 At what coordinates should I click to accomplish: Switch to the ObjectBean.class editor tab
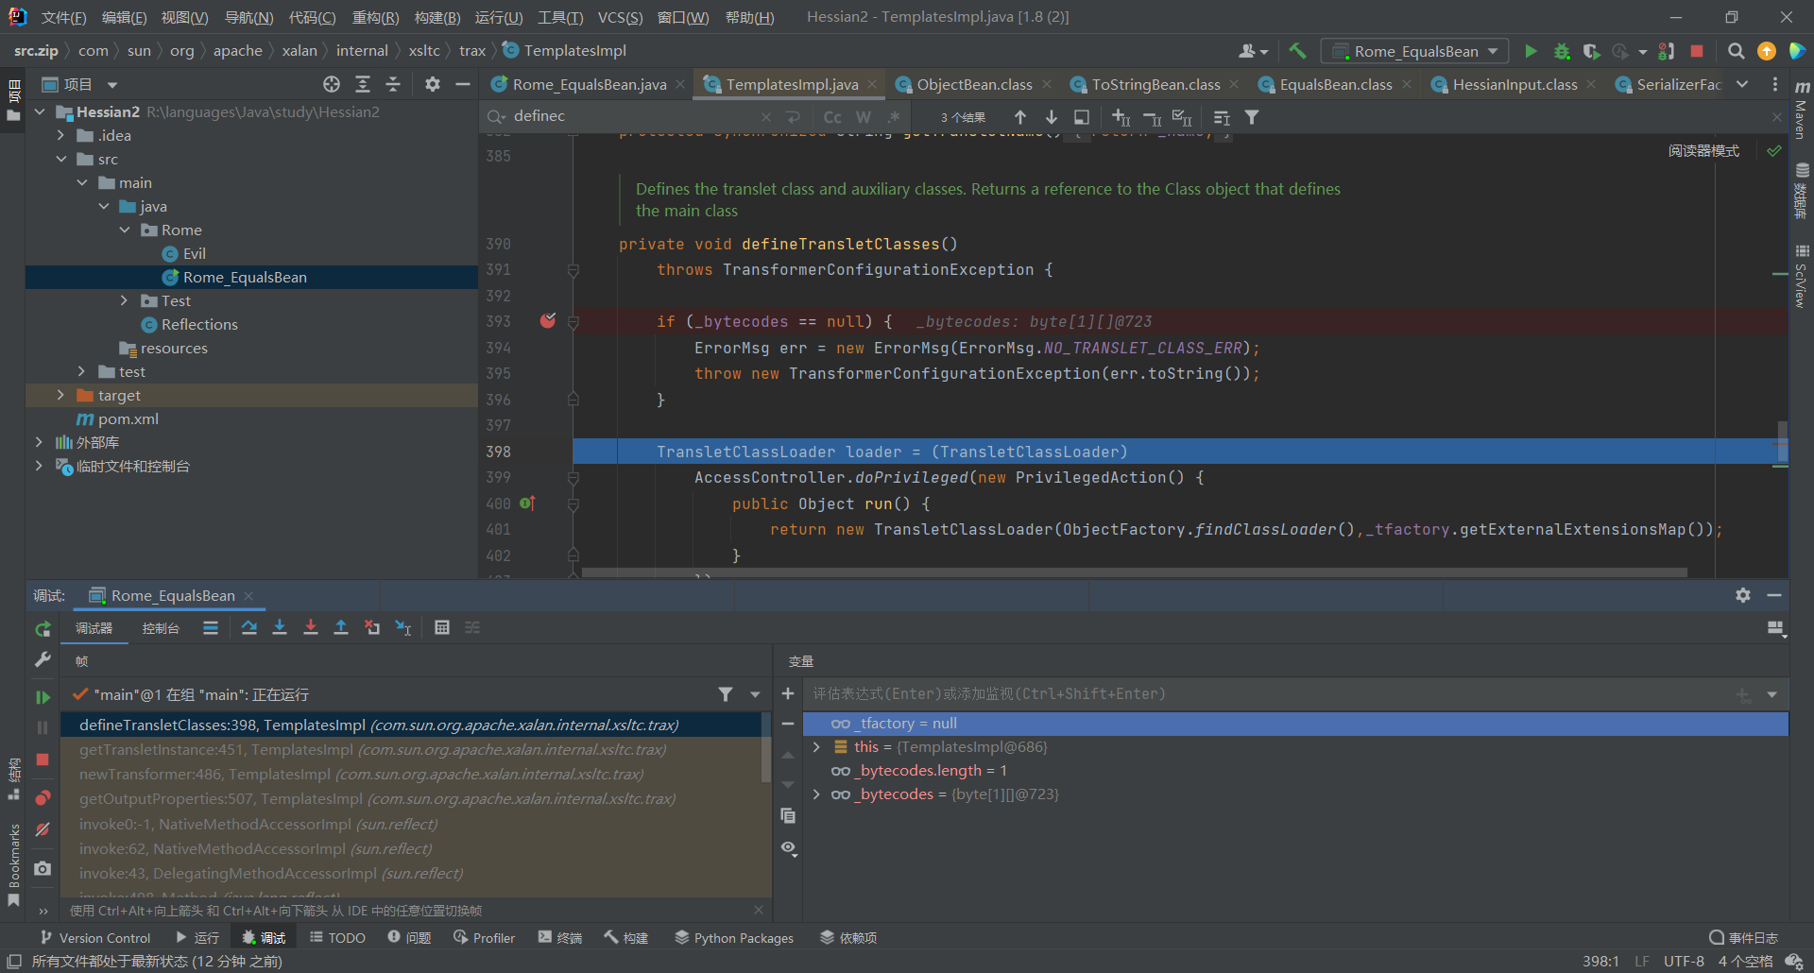tap(973, 85)
